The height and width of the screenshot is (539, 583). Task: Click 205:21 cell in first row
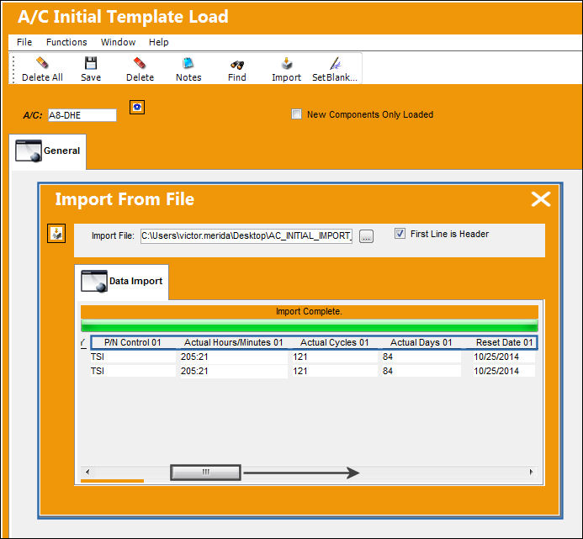234,357
